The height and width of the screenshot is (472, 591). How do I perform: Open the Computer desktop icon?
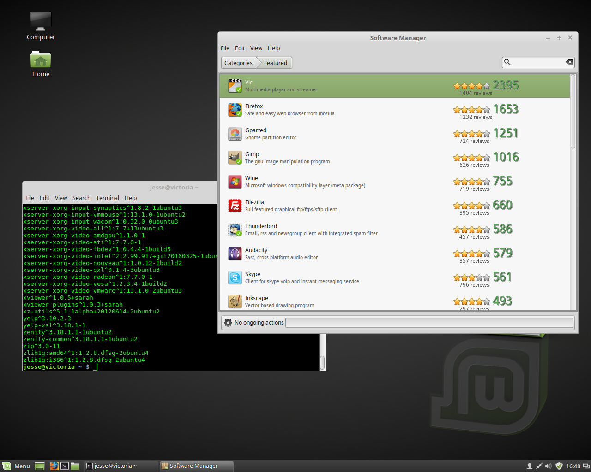tap(41, 22)
